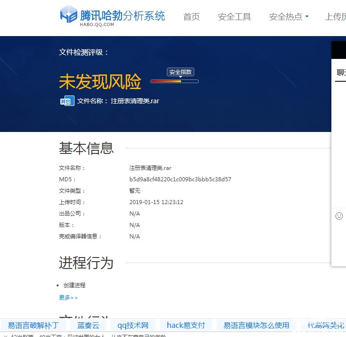Viewport: 346px width, 337px height.
Task: Open the 易语言破解补丁 link
Action: click(x=33, y=325)
